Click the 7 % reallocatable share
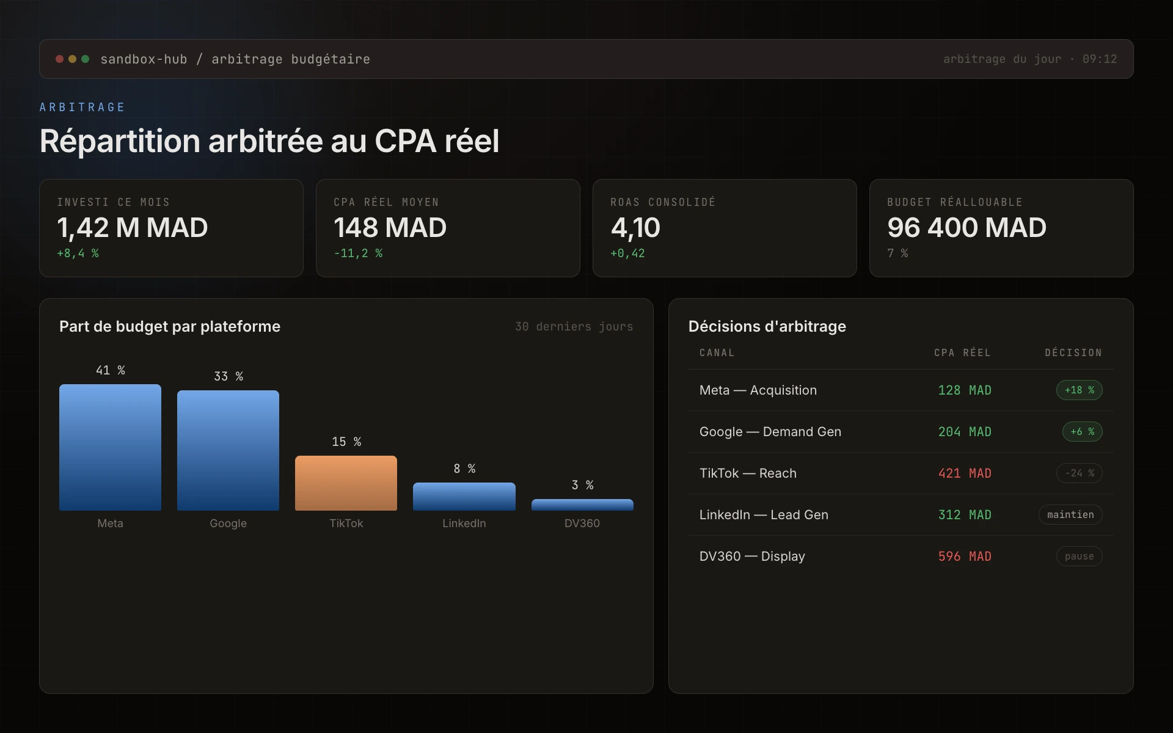This screenshot has height=733, width=1173. [x=897, y=253]
